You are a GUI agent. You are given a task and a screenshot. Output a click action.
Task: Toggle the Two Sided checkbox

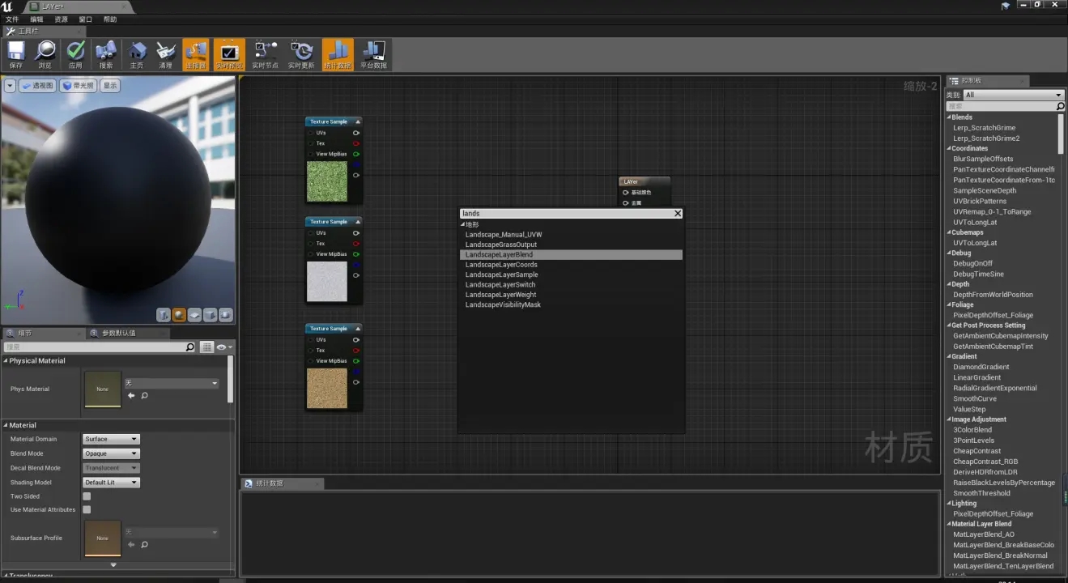coord(87,496)
